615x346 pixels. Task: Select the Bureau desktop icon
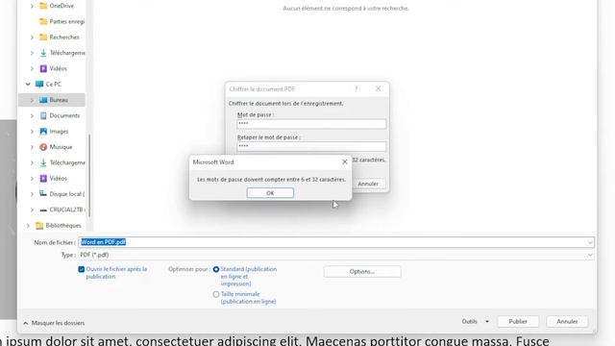coord(43,100)
